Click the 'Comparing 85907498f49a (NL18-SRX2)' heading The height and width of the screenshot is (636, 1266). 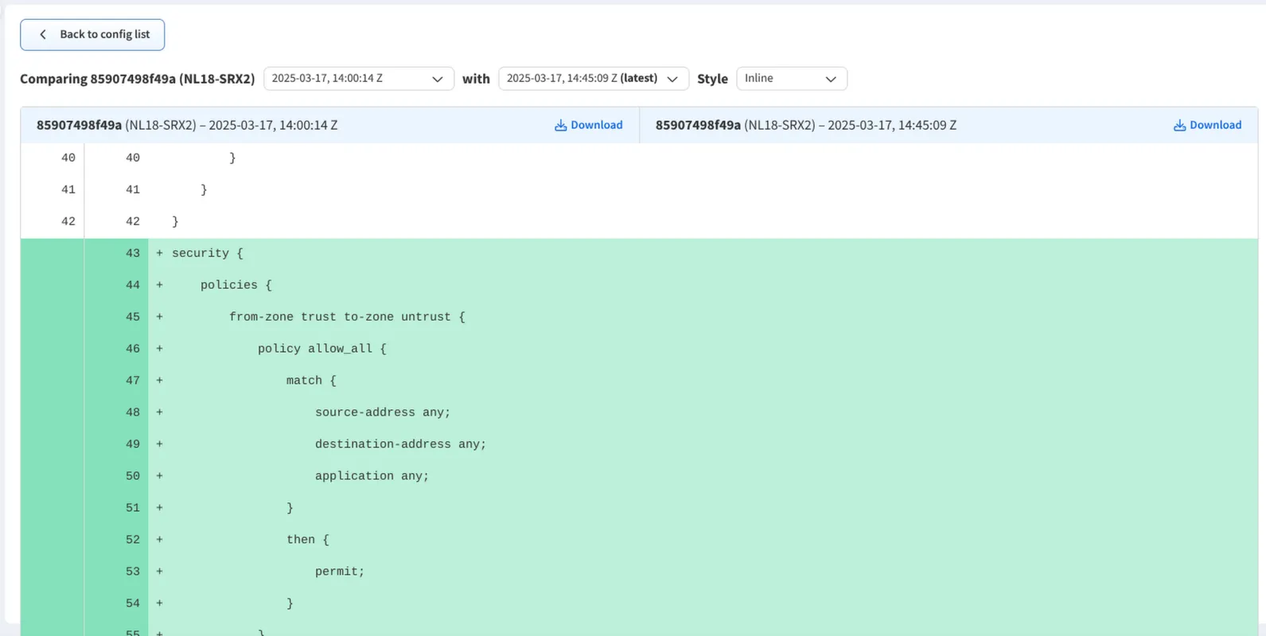137,79
